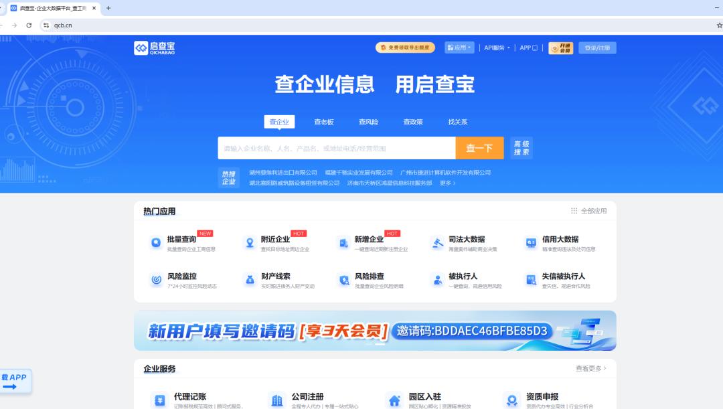Click the 代理记账 service icon
This screenshot has width=723, height=409.
pyautogui.click(x=160, y=400)
